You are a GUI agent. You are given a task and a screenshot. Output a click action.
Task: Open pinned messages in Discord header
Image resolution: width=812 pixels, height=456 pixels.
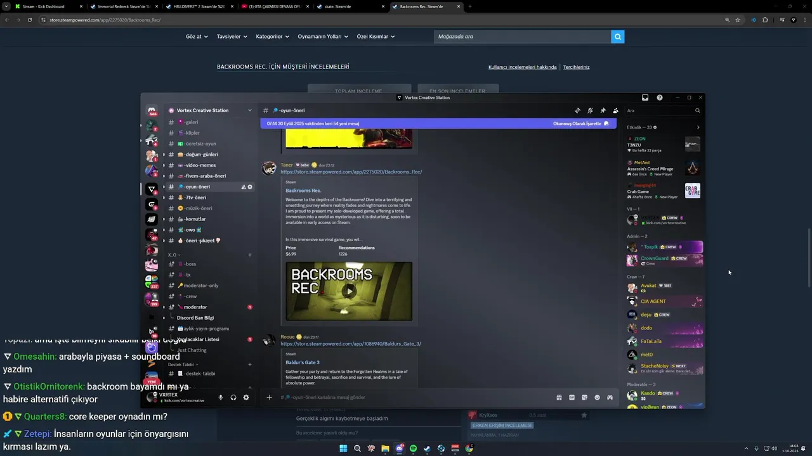(x=603, y=110)
